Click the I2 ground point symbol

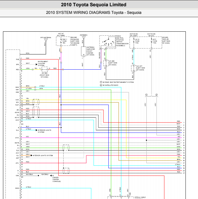[51, 176]
